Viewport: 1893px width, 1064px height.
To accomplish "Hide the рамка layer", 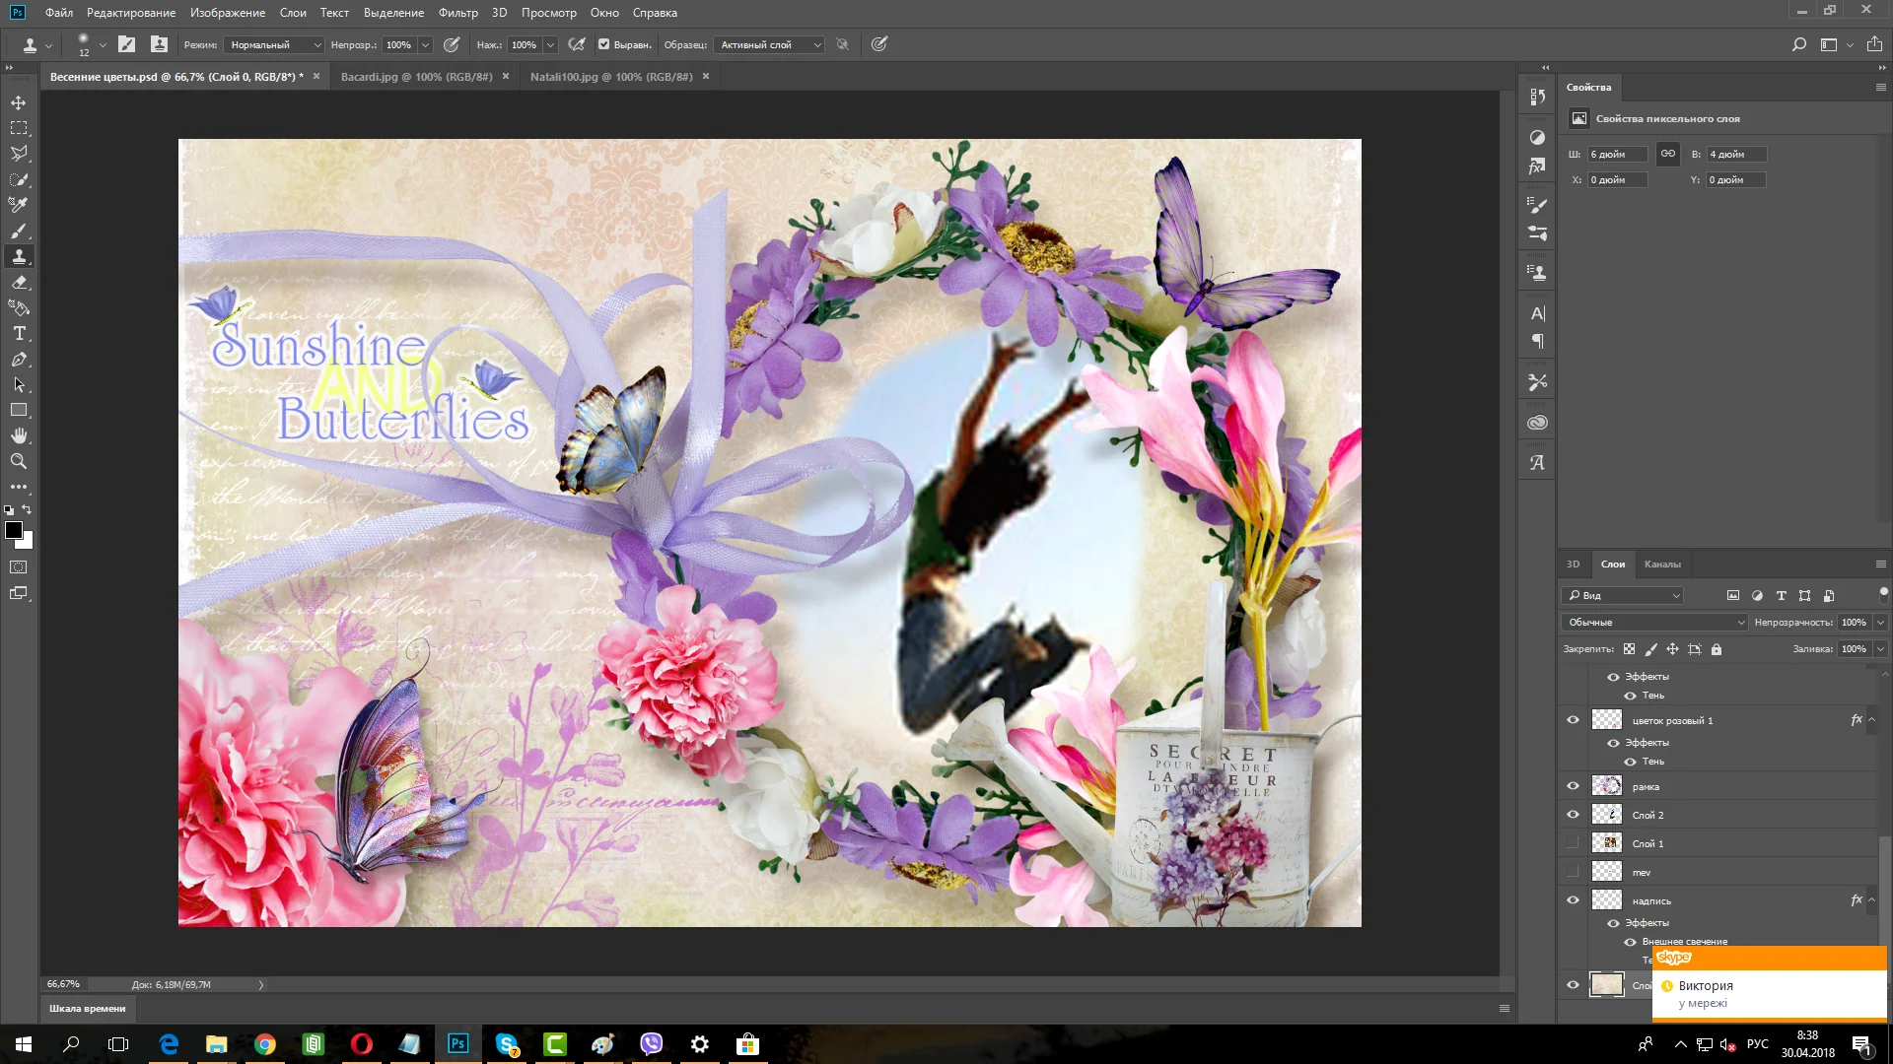I will 1573,786.
